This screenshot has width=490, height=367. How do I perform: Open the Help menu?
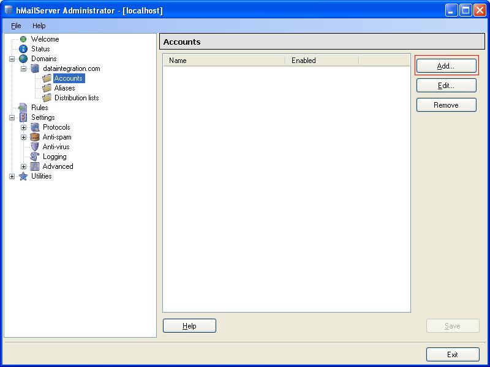[x=39, y=26]
